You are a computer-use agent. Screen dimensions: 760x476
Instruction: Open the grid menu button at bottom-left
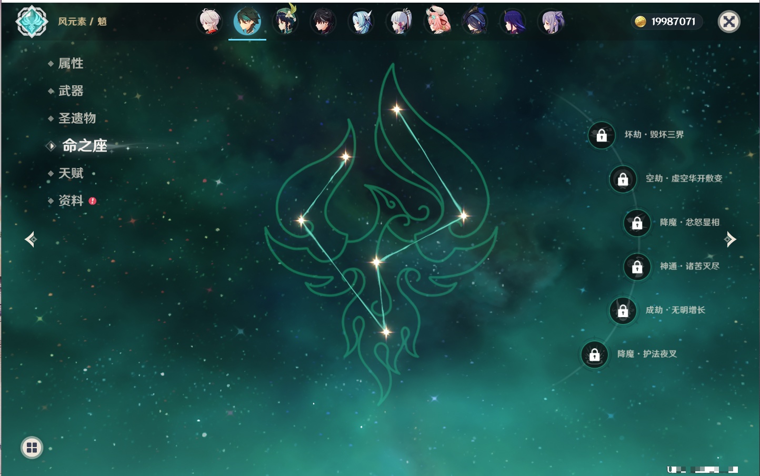pos(32,448)
